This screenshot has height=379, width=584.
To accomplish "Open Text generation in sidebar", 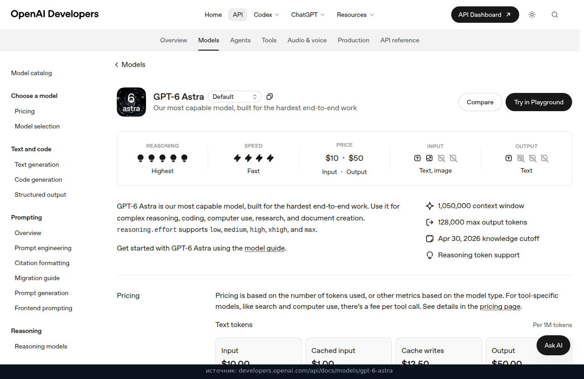I will 36,164.
